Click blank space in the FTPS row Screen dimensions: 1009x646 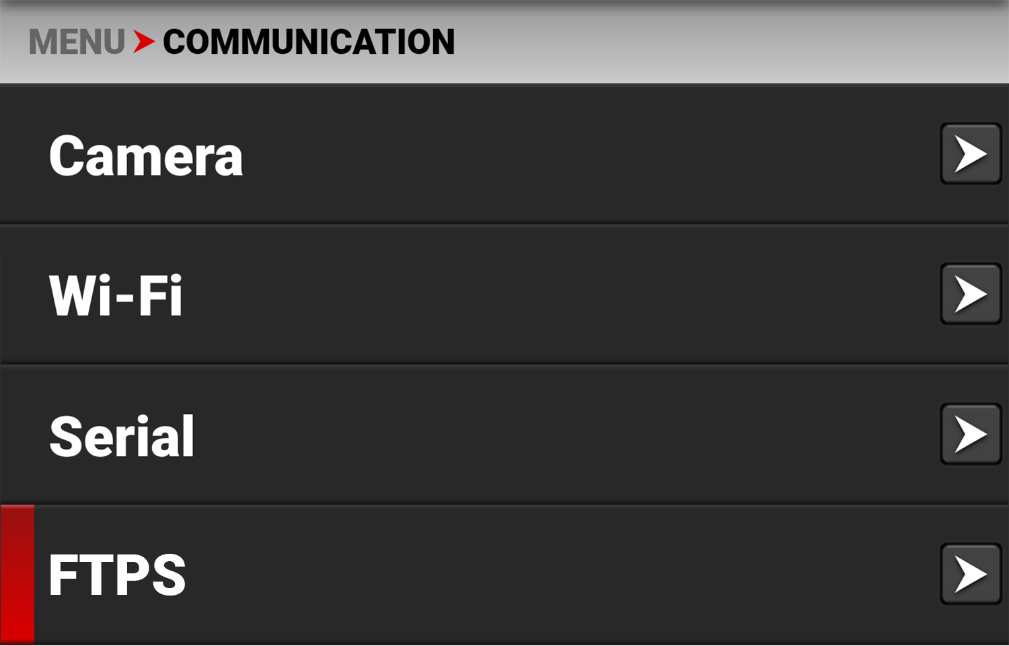[572, 575]
